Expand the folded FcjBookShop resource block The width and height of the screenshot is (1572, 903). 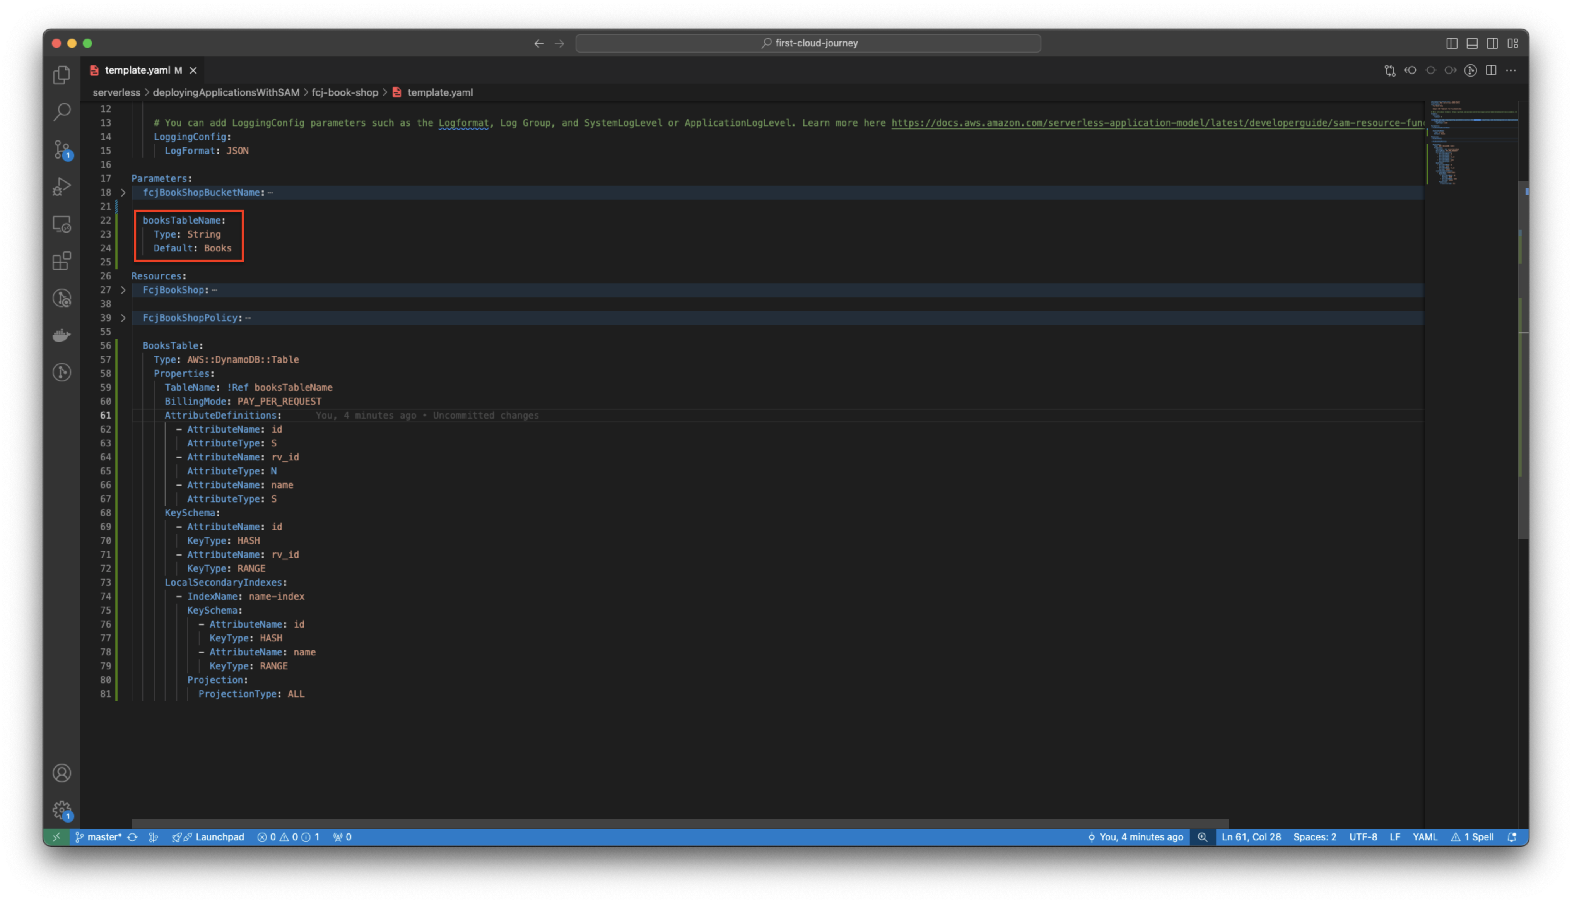pos(123,290)
